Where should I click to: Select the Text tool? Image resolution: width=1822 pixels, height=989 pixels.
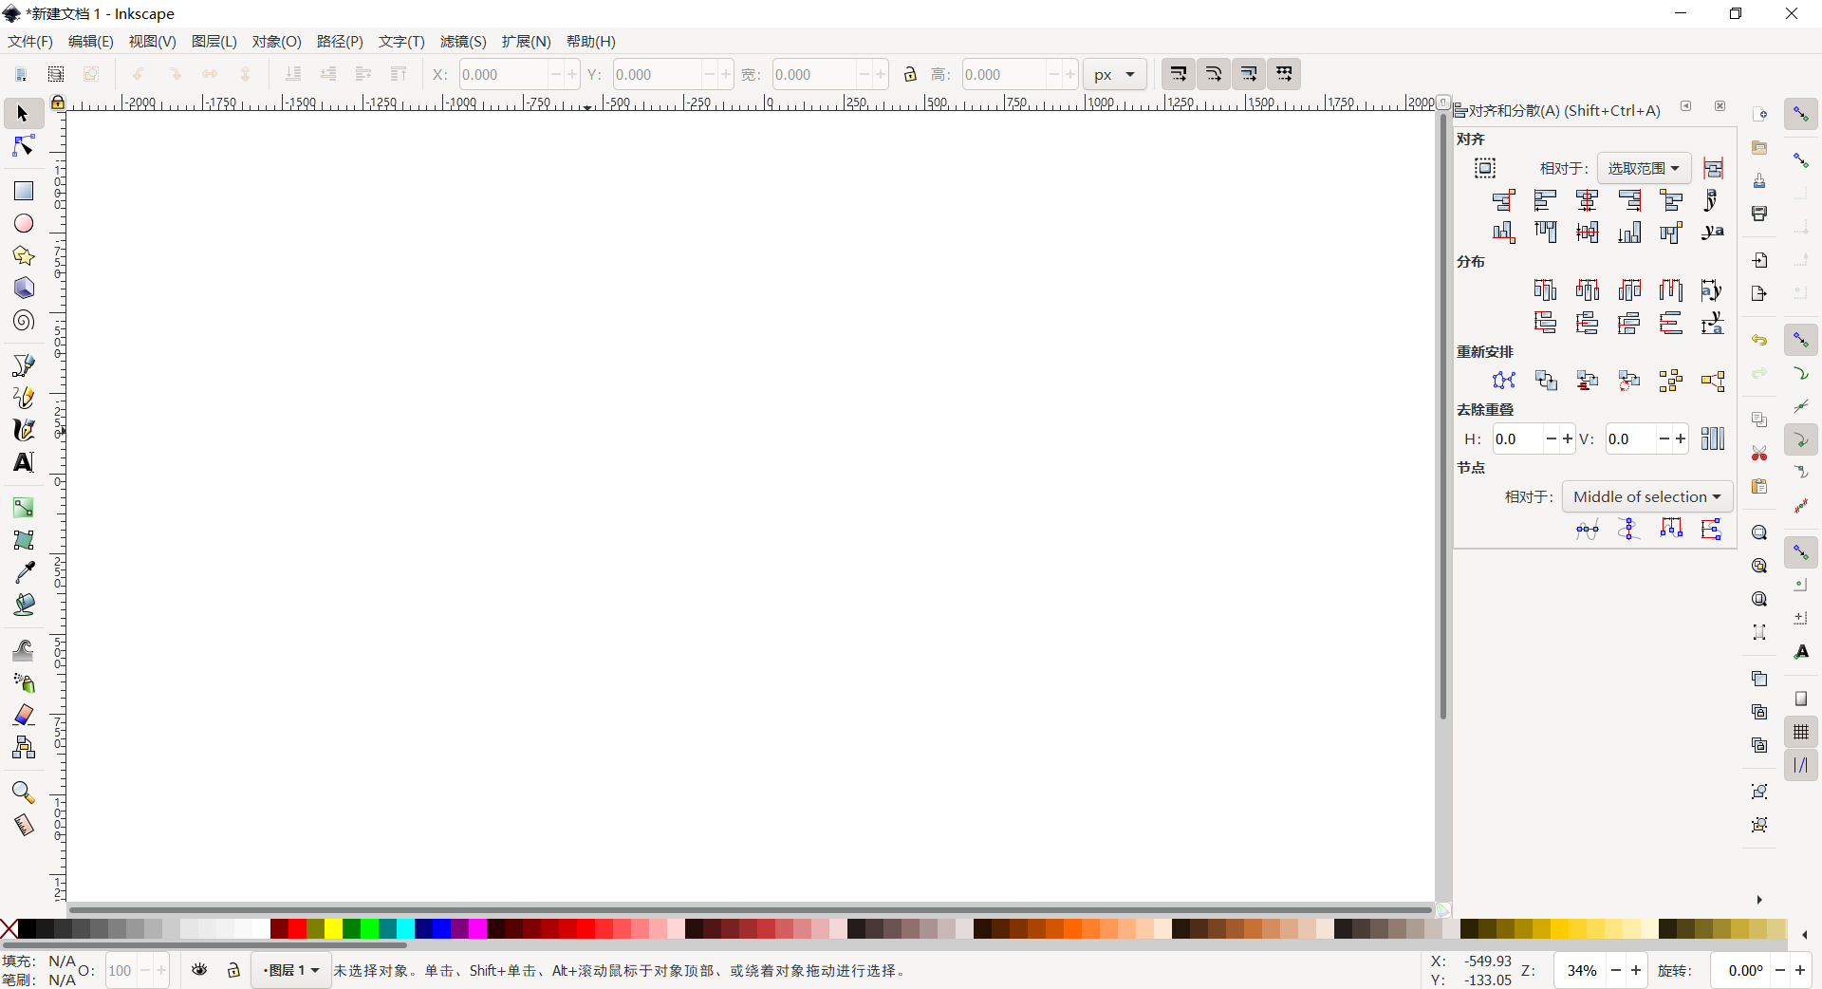22,462
